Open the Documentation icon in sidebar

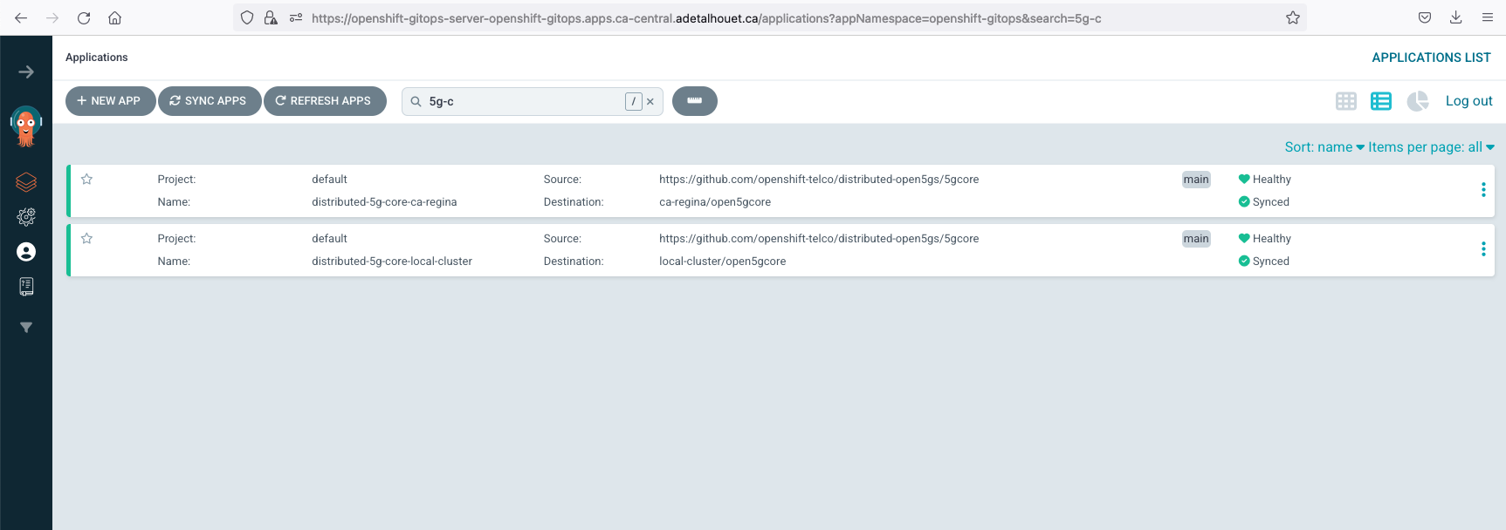[26, 287]
